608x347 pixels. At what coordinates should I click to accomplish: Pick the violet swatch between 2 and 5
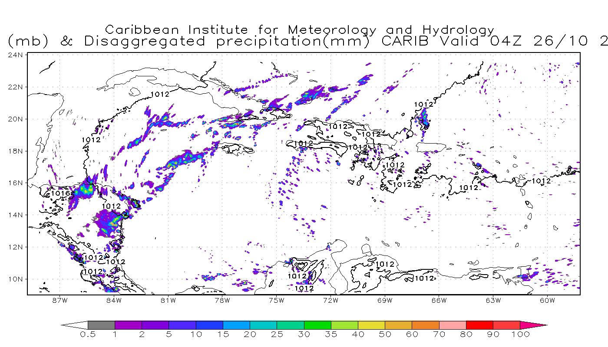155,325
